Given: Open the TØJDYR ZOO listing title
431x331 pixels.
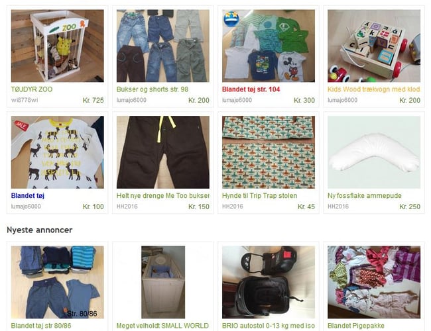Looking at the screenshot, I should click(32, 89).
